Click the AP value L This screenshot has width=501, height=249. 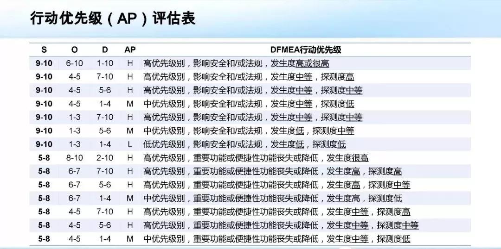point(130,144)
